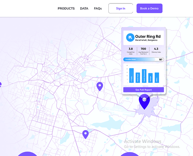Click the IT Parks bar in chart
This screenshot has height=156, width=193.
(x=131, y=76)
